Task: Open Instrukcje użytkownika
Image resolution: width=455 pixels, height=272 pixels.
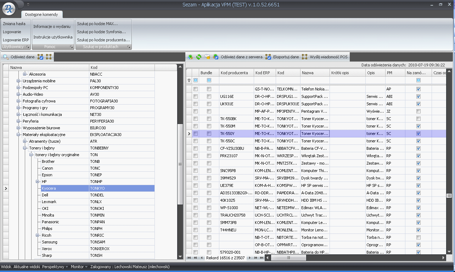Action: 53,37
